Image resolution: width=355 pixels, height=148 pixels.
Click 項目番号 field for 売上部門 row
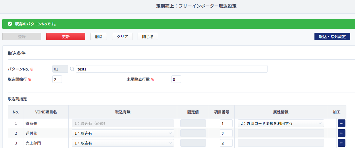pos(226,143)
